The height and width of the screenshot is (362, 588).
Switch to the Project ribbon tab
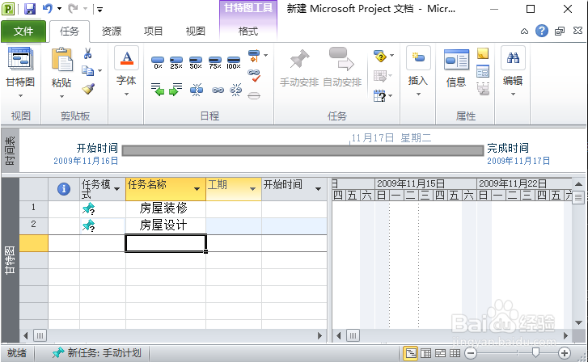click(154, 31)
